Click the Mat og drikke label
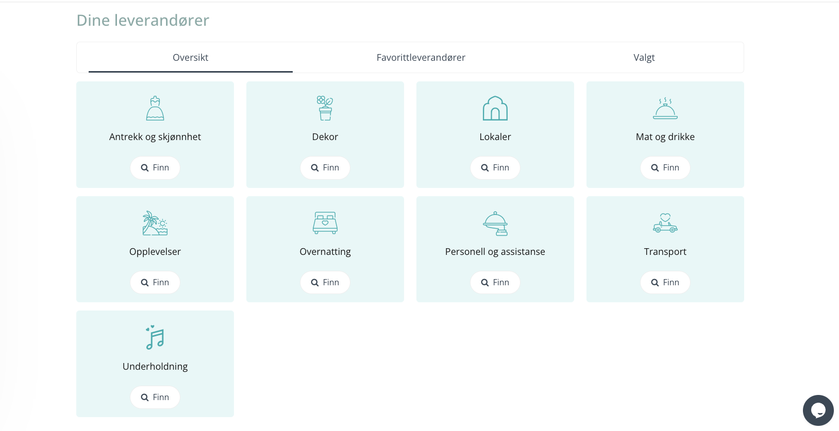The image size is (839, 431). [665, 137]
